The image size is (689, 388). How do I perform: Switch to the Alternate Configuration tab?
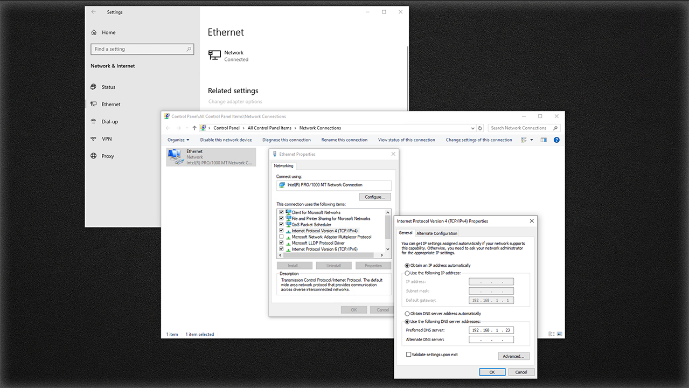[437, 233]
